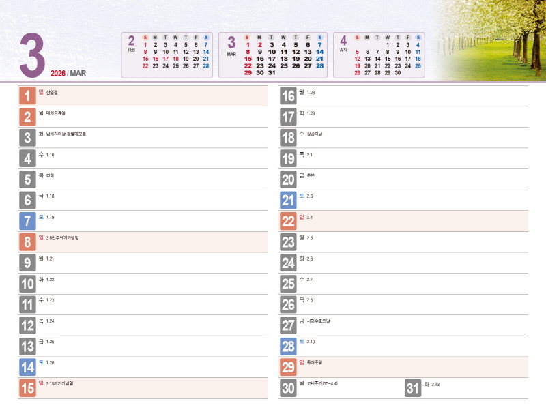The width and height of the screenshot is (546, 412).
Task: Open the April mini calendar
Action: [377, 55]
